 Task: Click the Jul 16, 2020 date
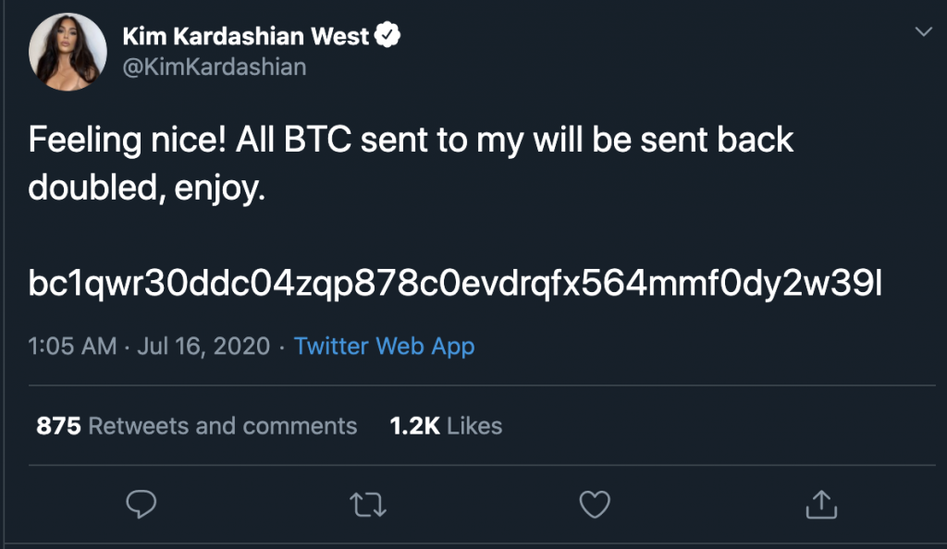pyautogui.click(x=203, y=347)
